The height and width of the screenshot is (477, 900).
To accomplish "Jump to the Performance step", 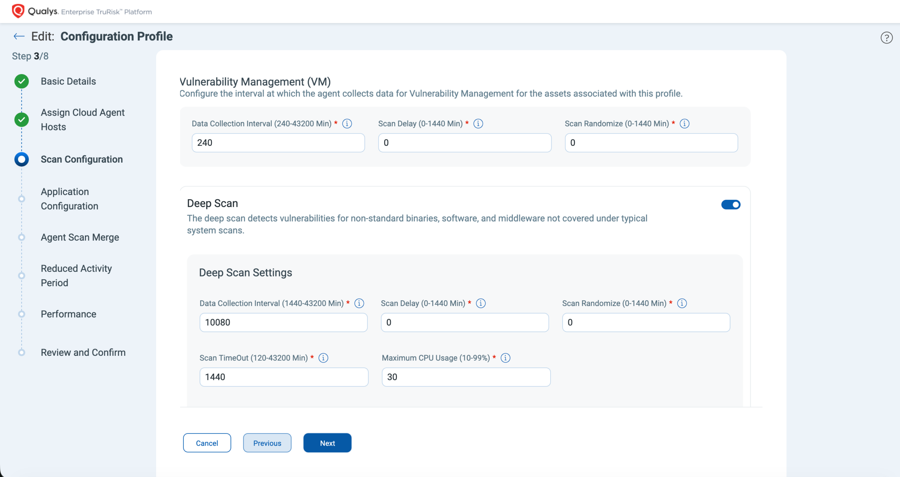I will [x=68, y=314].
